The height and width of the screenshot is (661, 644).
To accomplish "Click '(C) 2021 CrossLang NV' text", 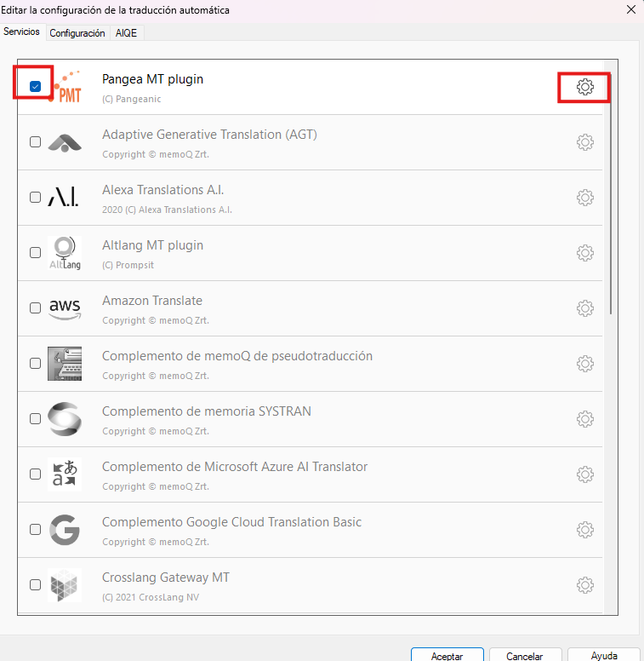I will pos(151,597).
